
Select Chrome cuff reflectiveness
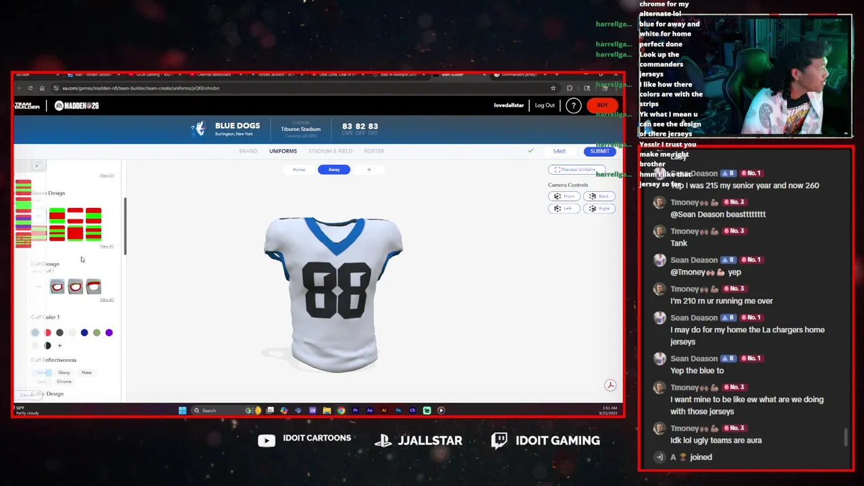pos(64,381)
